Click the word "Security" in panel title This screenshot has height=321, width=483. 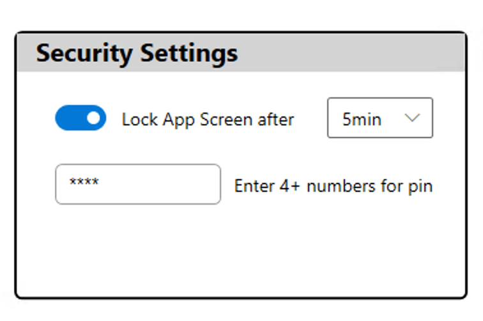pos(84,54)
